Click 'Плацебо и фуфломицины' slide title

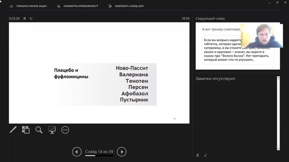point(71,73)
